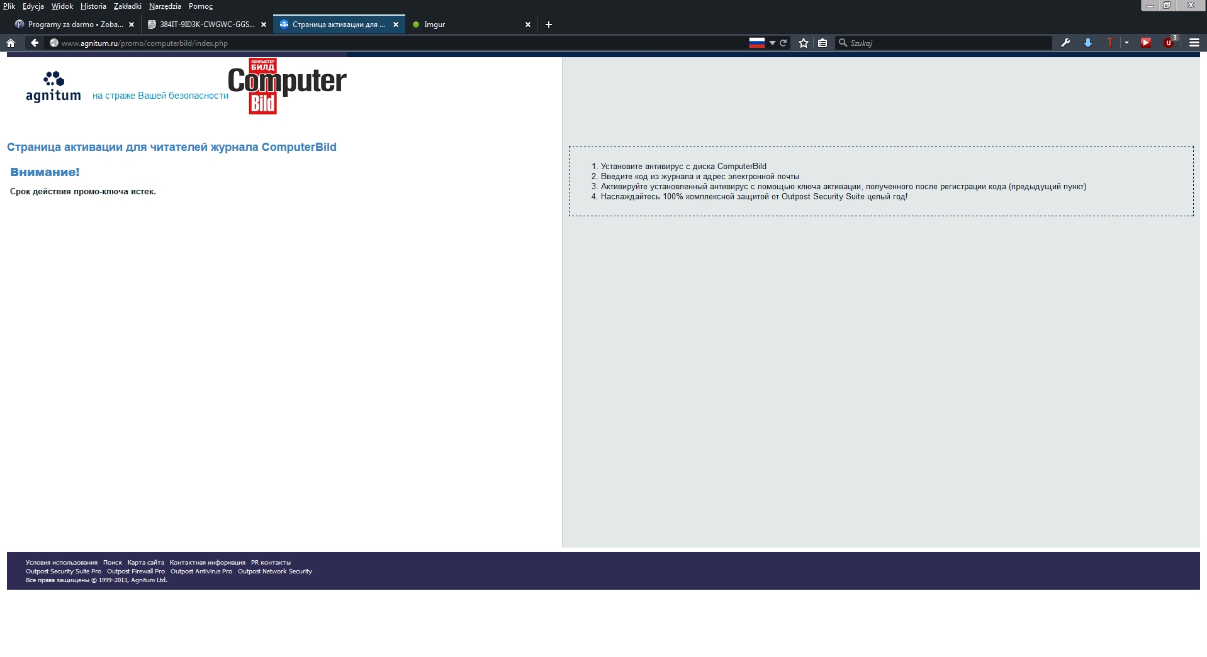1207x657 pixels.
Task: Click step 2 Введите код из журнала text
Action: point(700,177)
